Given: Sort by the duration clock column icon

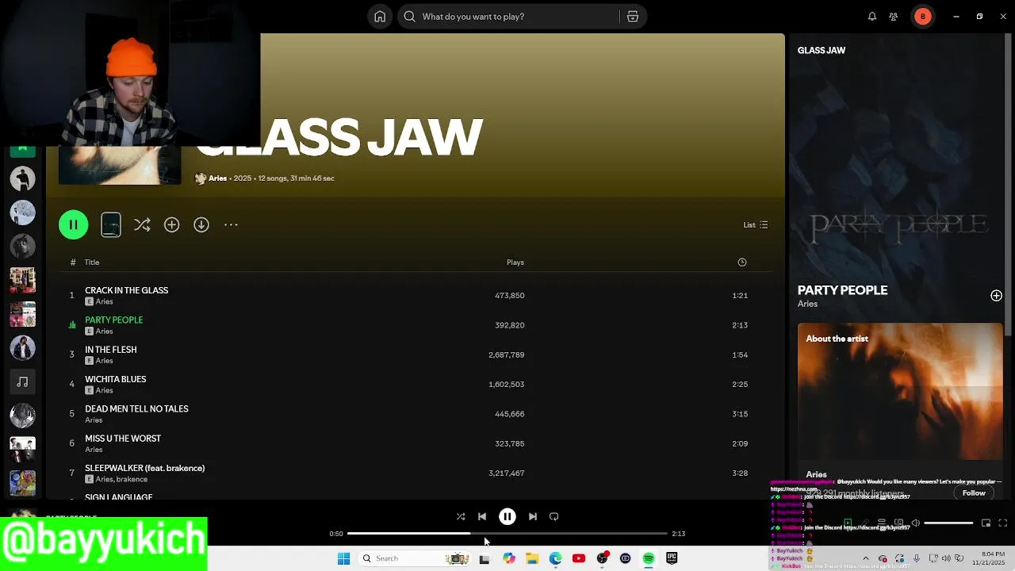Looking at the screenshot, I should point(742,263).
